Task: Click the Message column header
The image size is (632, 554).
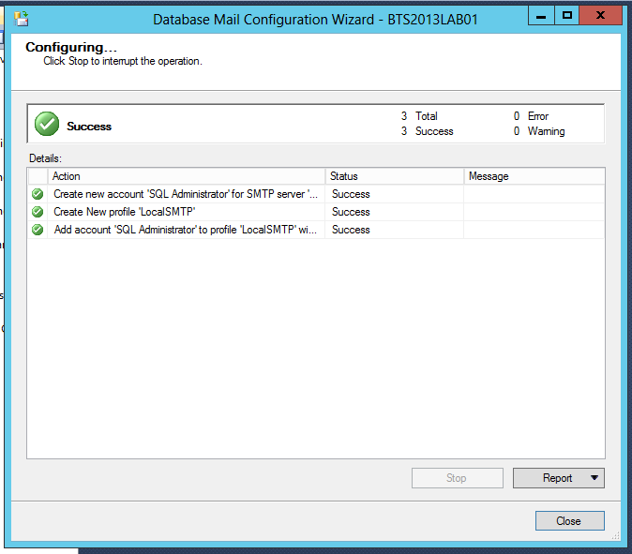Action: (x=534, y=176)
